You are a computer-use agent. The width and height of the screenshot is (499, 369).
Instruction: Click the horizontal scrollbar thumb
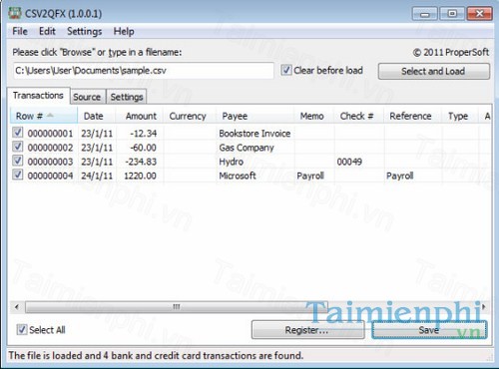[x=177, y=307]
